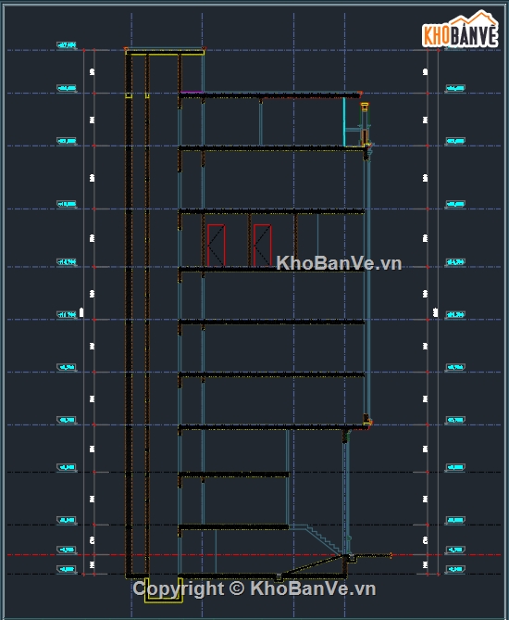Screen dimensions: 509x620
Task: Select the red dashed ground level line
Action: click(254, 555)
